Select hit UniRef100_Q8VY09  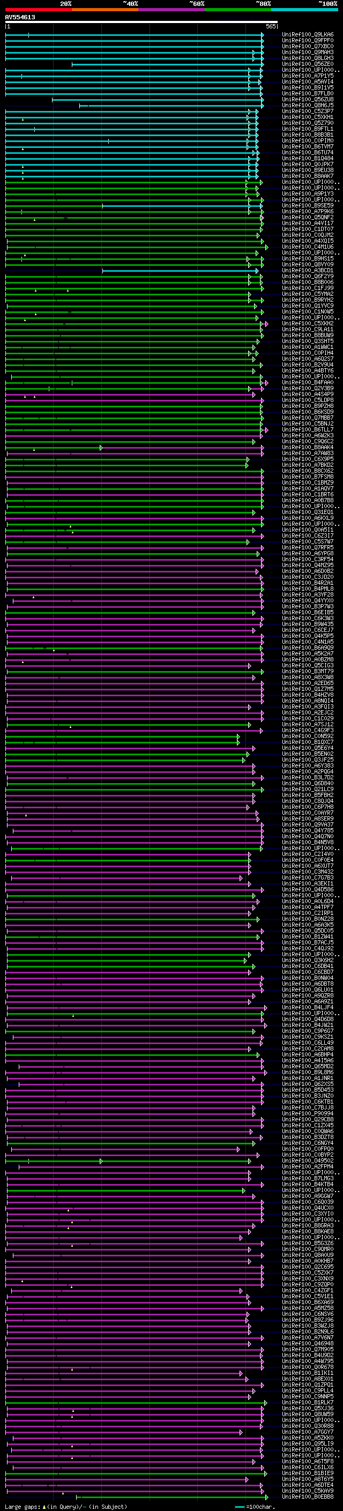tap(308, 264)
